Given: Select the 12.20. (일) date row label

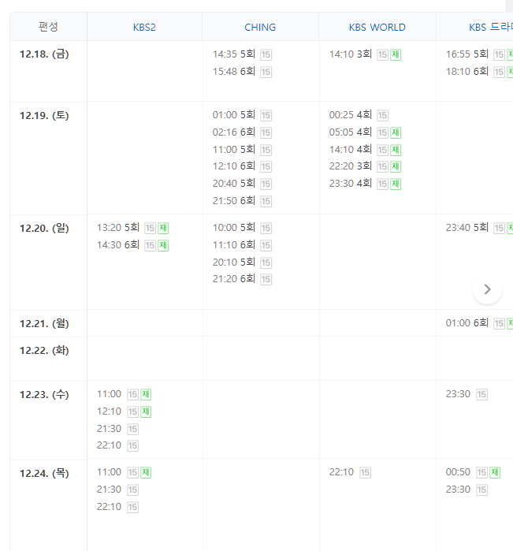Looking at the screenshot, I should pyautogui.click(x=44, y=229).
